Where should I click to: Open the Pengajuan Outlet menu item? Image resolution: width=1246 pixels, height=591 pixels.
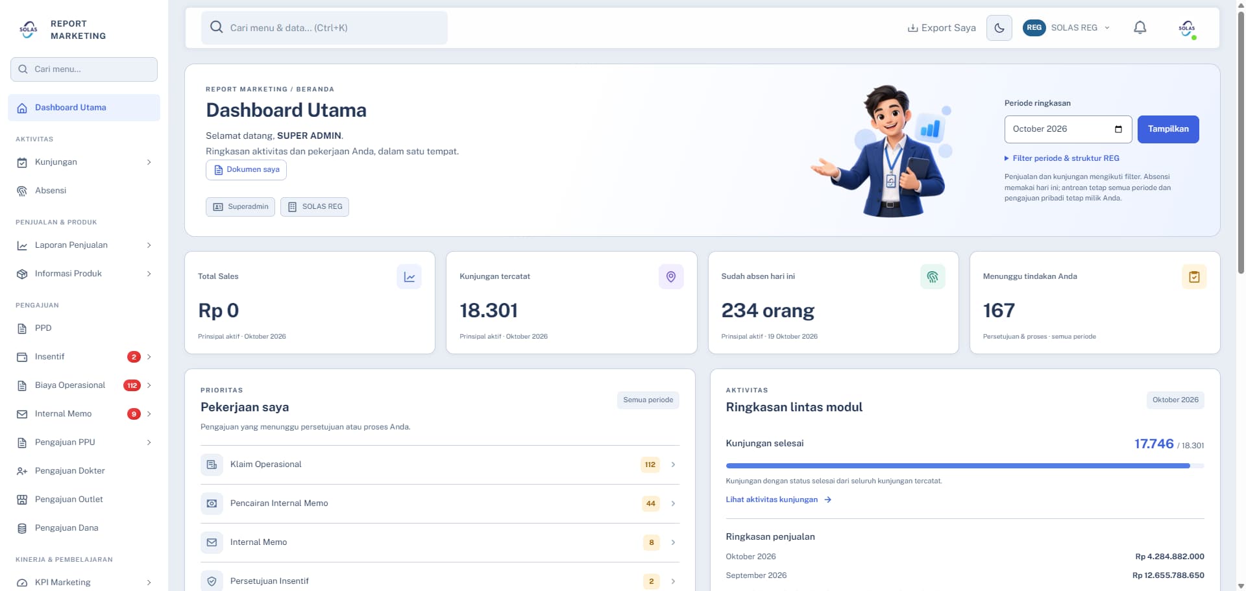(84, 500)
